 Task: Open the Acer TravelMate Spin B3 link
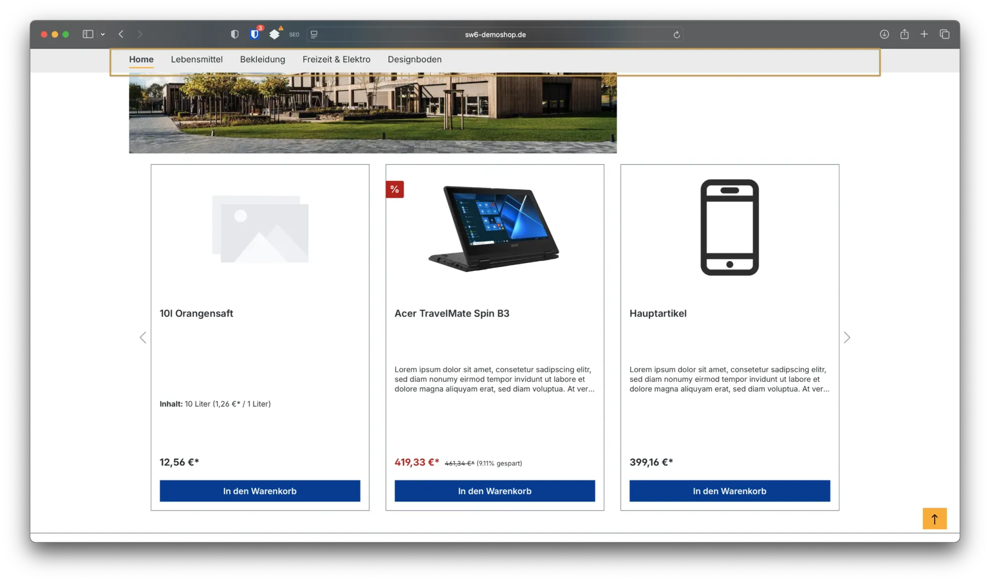pos(451,313)
